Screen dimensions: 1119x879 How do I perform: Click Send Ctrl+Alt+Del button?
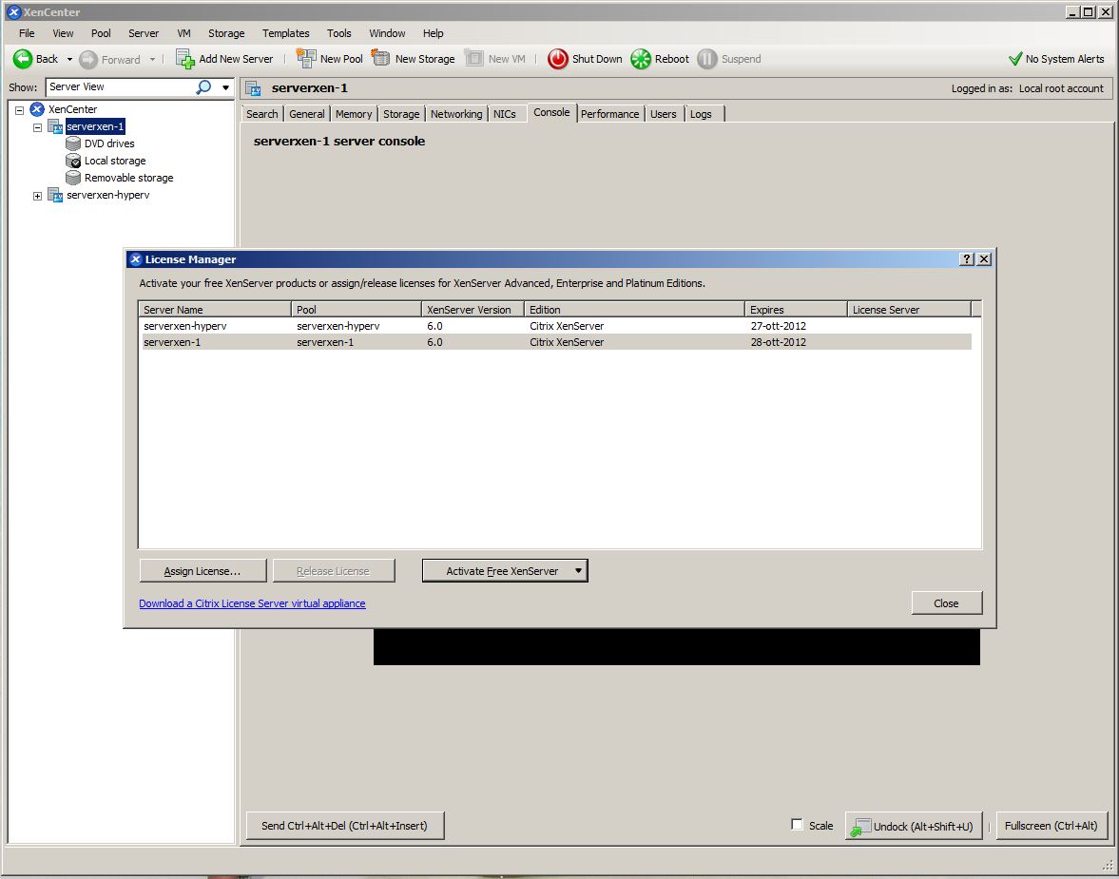[345, 826]
